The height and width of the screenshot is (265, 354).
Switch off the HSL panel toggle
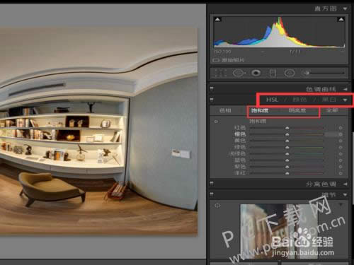point(212,100)
